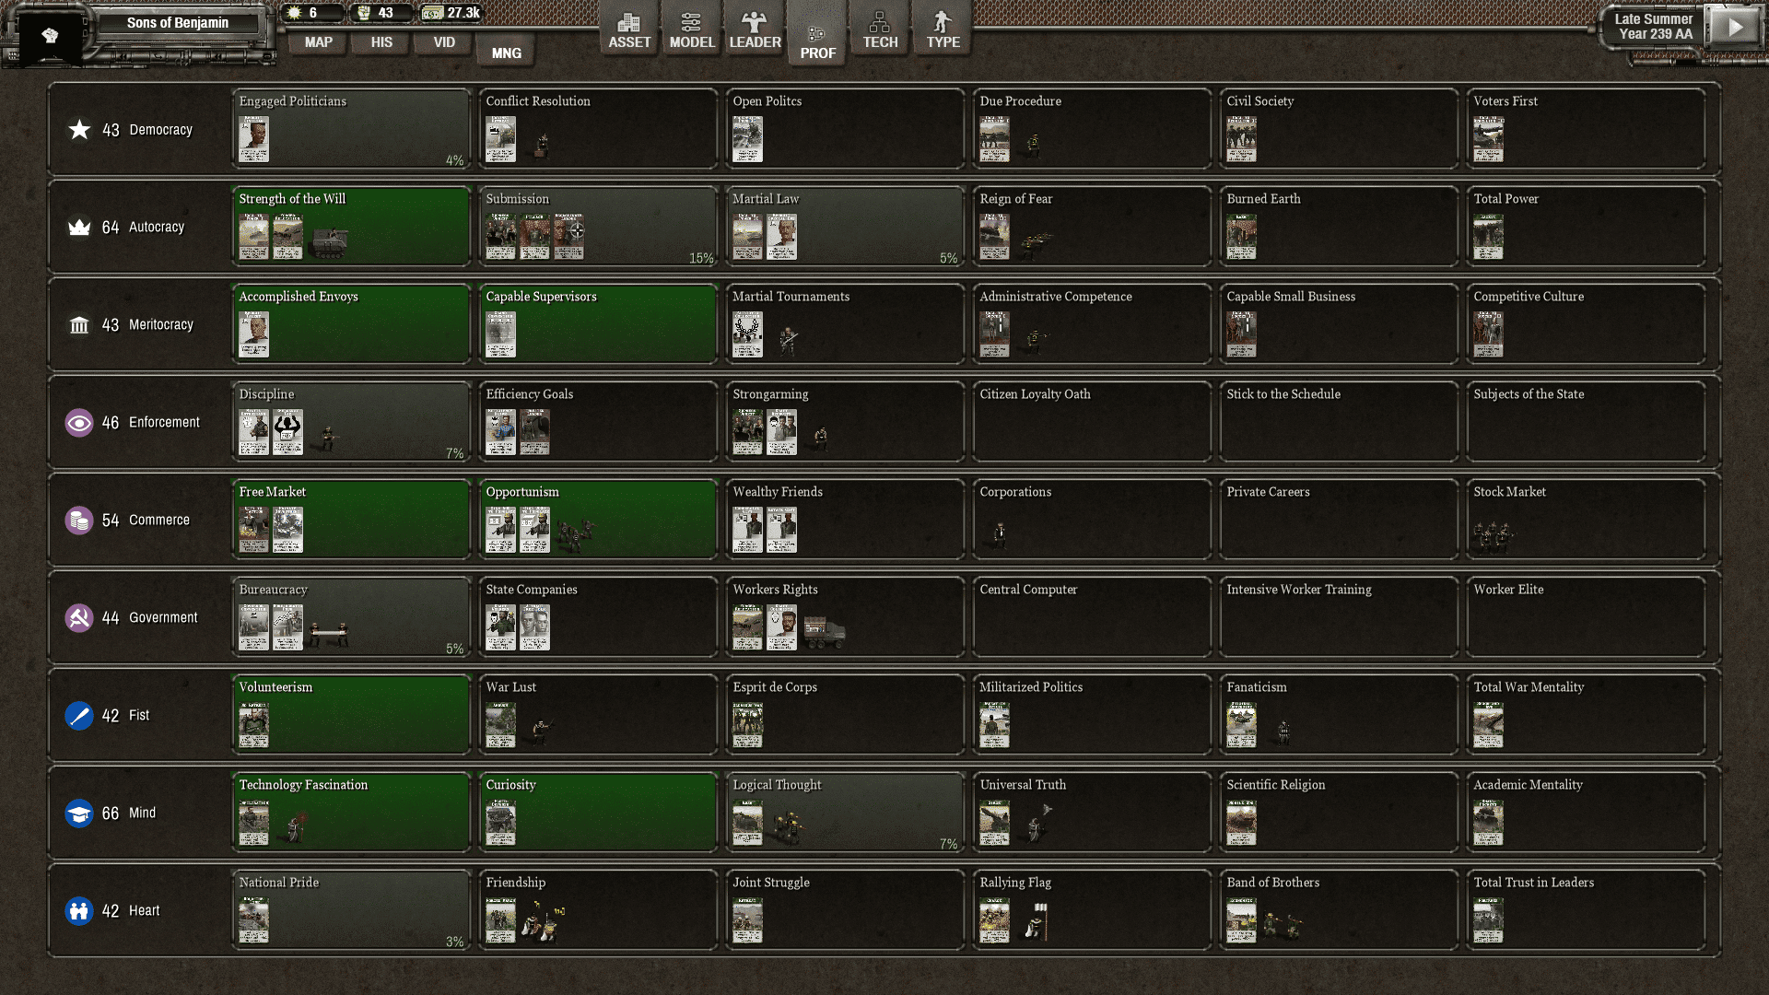Click the Enforcement eye icon
The height and width of the screenshot is (995, 1769).
click(x=79, y=423)
